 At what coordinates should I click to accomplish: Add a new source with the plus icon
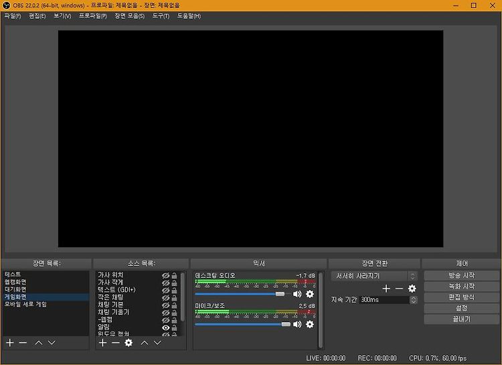click(102, 343)
